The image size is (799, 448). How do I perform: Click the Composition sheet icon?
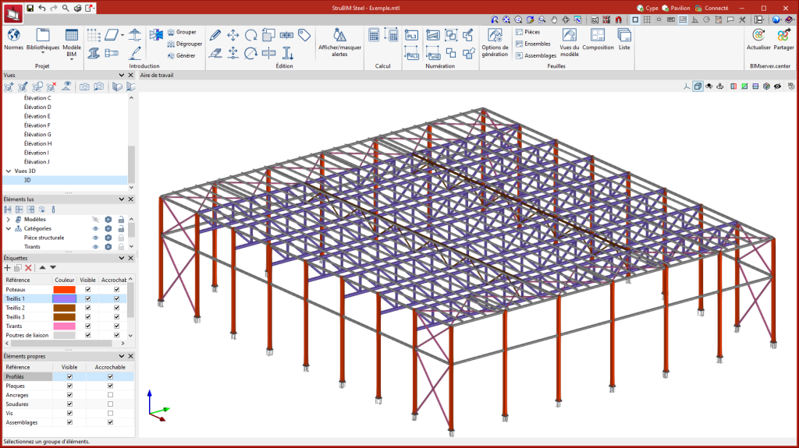tap(598, 36)
